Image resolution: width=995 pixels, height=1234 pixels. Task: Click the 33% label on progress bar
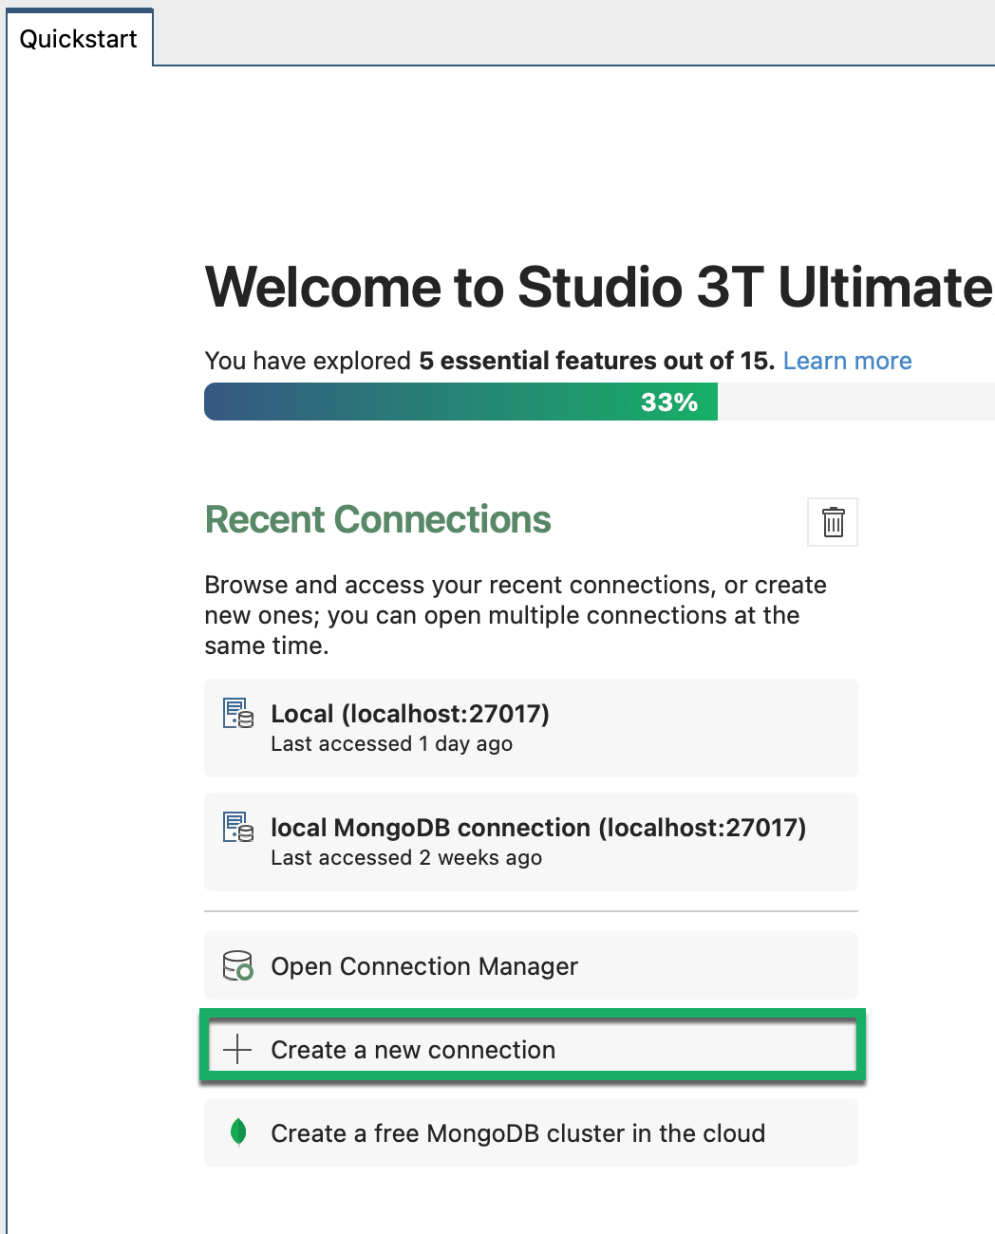[669, 402]
